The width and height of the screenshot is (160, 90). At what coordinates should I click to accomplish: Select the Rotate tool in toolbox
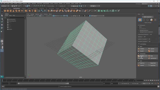coord(2,28)
